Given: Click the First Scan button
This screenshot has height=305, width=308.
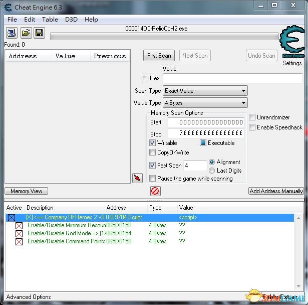Looking at the screenshot, I should tap(159, 56).
